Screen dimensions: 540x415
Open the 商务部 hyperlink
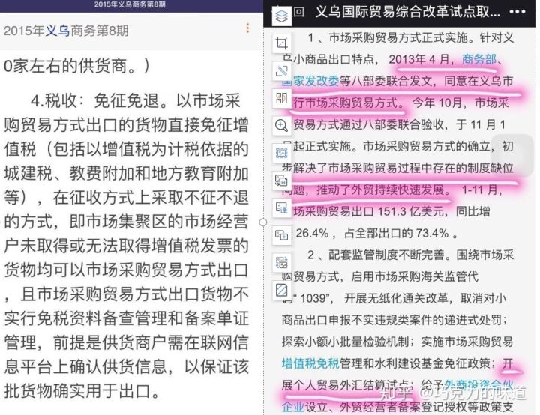coord(479,59)
